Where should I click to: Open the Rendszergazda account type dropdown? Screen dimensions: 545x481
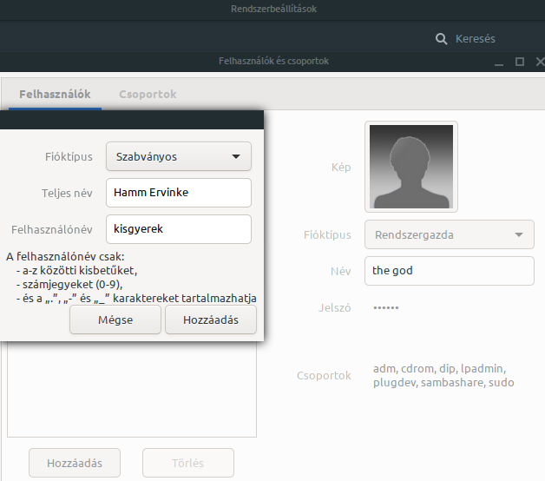click(450, 234)
